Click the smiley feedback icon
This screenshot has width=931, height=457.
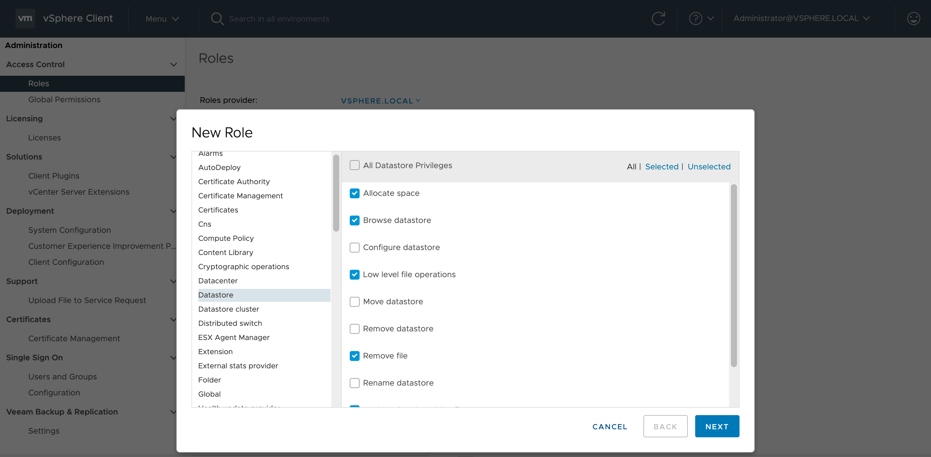pos(913,18)
